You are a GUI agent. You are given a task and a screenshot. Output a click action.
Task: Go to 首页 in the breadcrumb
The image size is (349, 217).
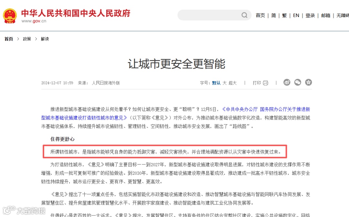pyautogui.click(x=9, y=39)
